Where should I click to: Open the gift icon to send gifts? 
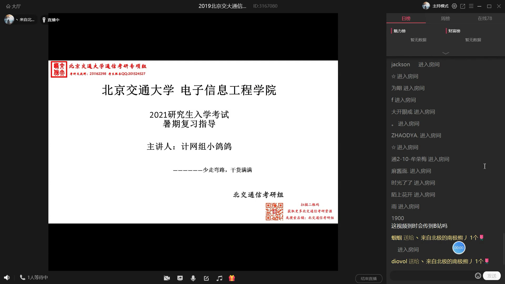232,278
